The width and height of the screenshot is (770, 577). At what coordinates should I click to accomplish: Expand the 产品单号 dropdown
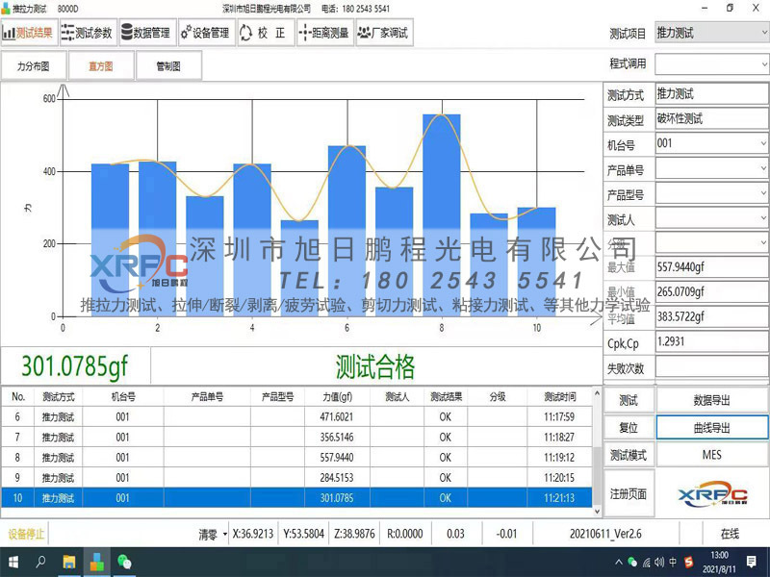pos(763,168)
